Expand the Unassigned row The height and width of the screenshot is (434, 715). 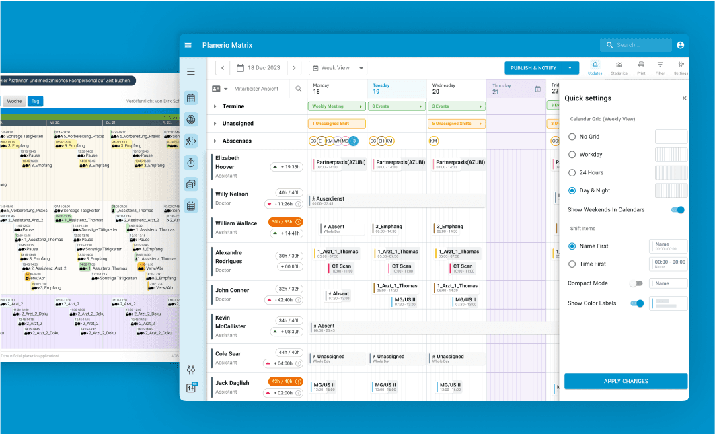(215, 124)
